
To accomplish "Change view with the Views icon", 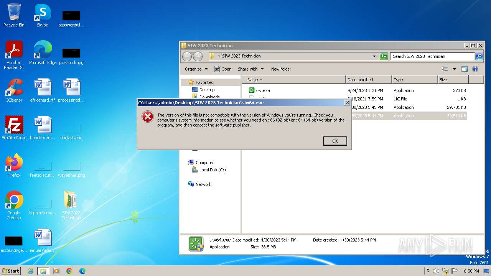I will click(x=445, y=69).
